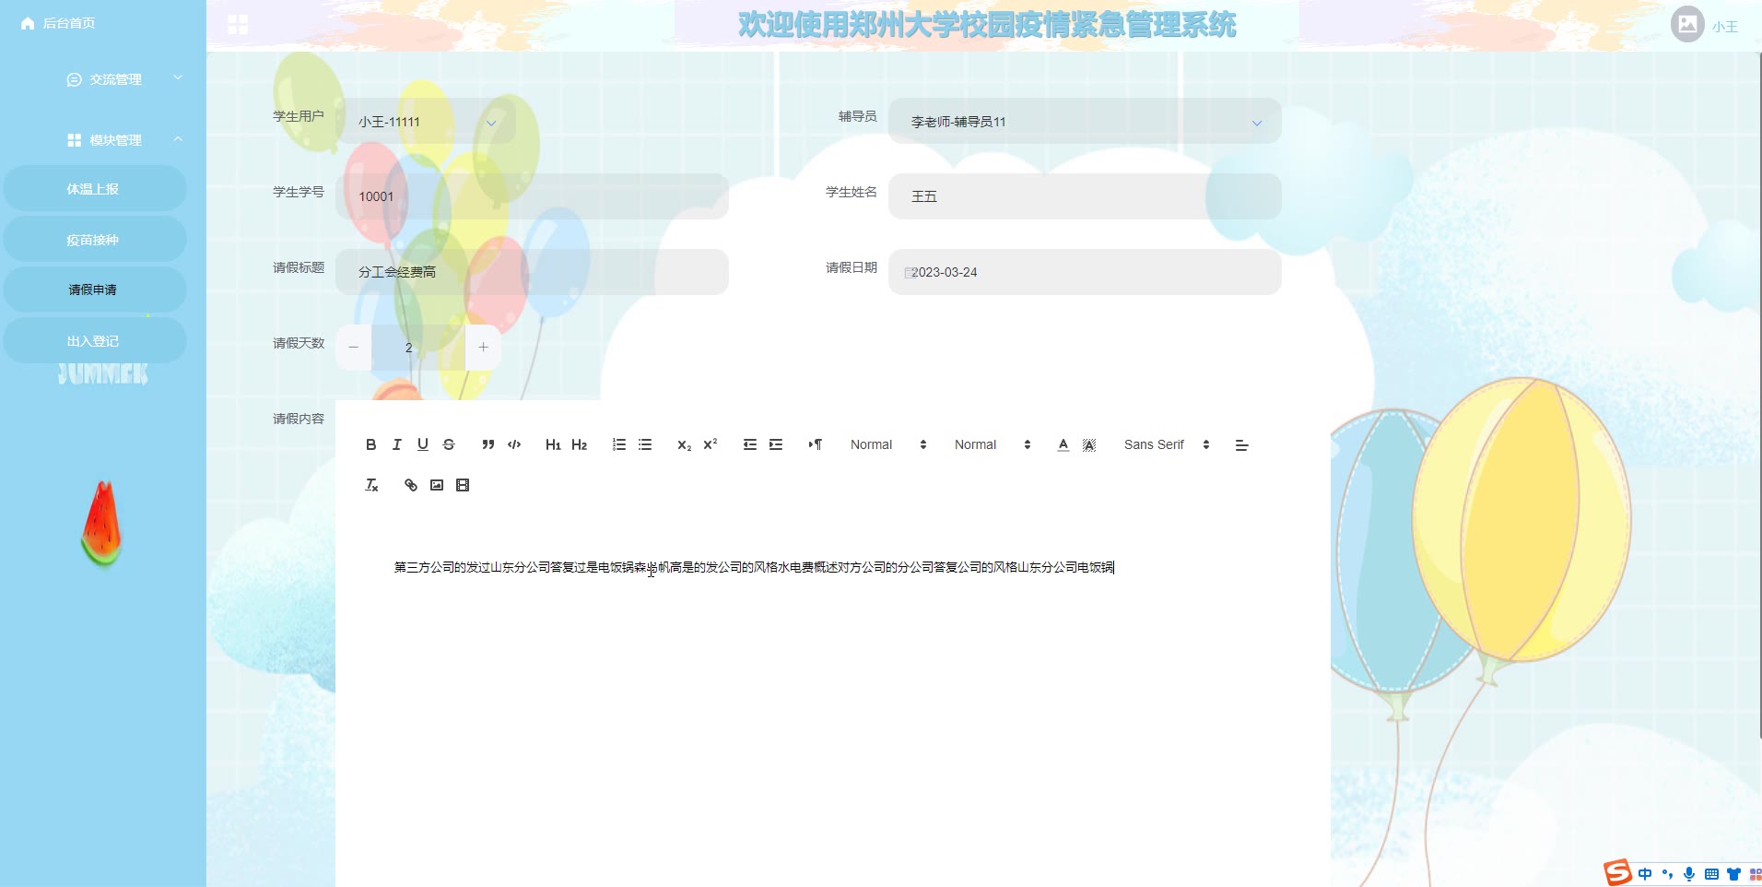Toggle the grid menu icon in header

click(x=238, y=25)
